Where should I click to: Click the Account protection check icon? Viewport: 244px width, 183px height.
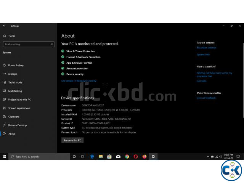coord(63,68)
